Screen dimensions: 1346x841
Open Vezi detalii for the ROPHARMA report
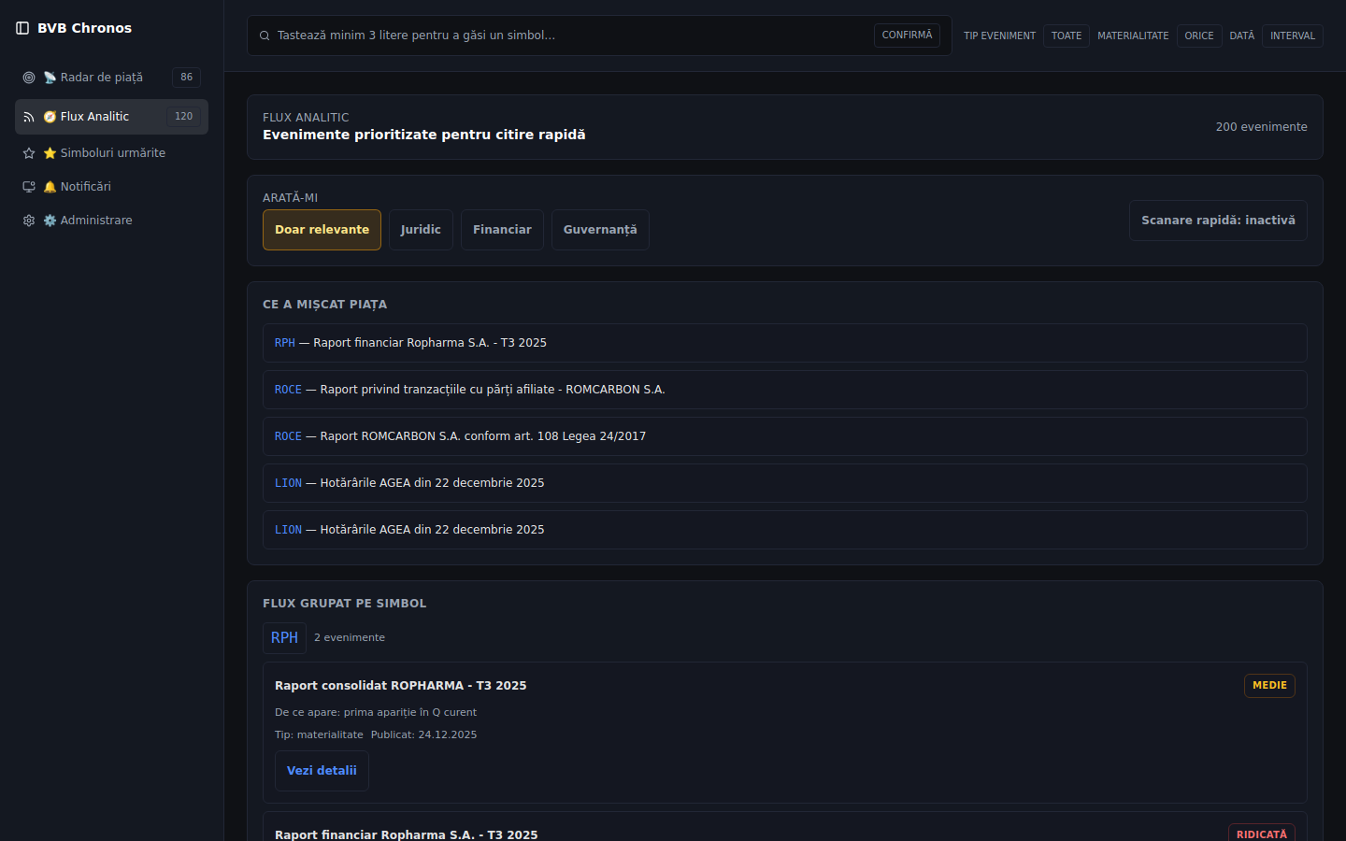point(322,770)
